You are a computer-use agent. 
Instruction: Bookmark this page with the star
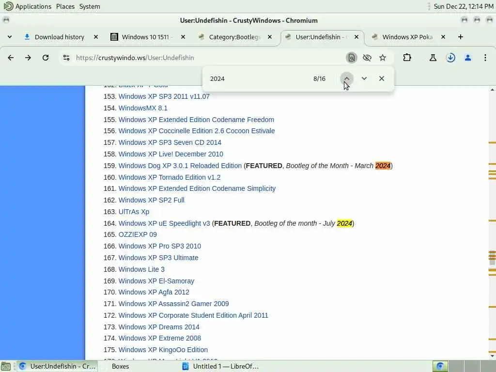pyautogui.click(x=383, y=58)
